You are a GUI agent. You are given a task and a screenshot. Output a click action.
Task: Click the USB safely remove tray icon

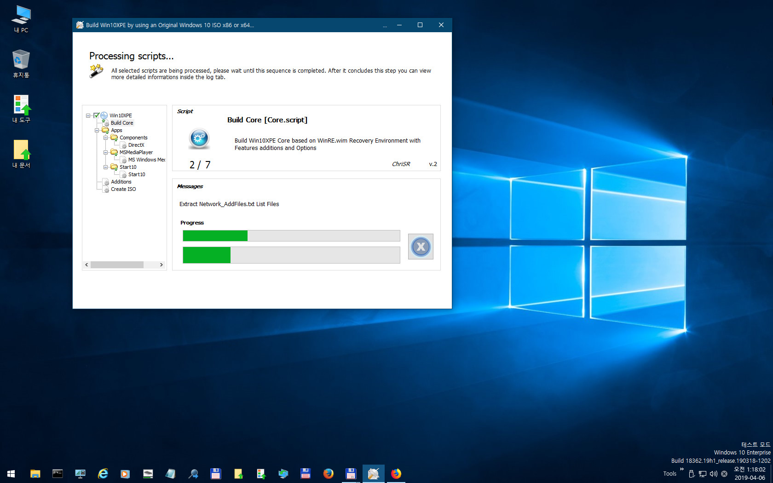coord(692,474)
